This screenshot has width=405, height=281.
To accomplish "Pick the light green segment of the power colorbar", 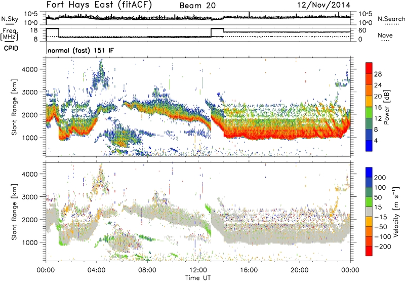I will pyautogui.click(x=369, y=113).
